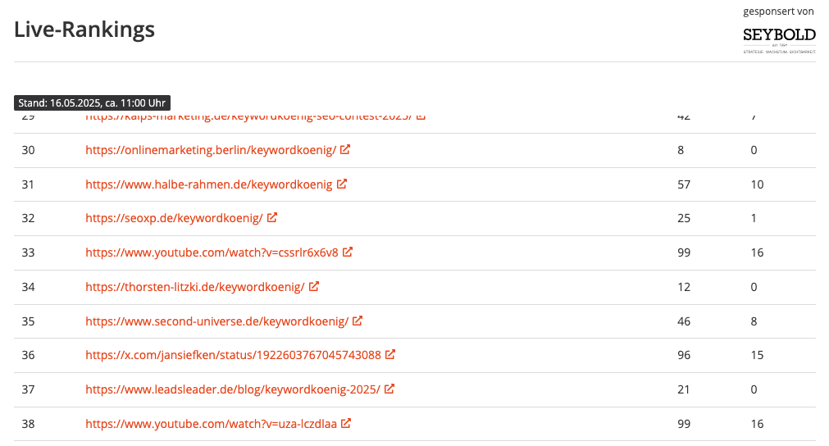Select rank number 37
This screenshot has height=446, width=829.
point(28,389)
